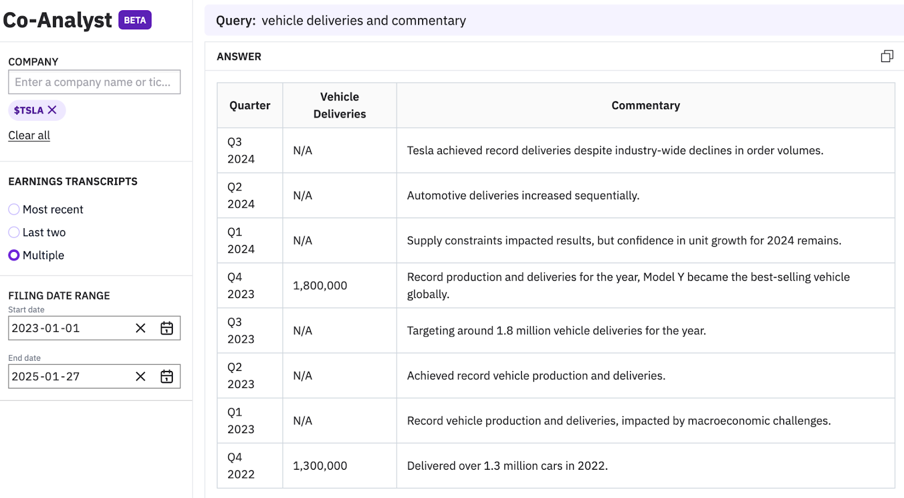Click the query text bar

(554, 21)
